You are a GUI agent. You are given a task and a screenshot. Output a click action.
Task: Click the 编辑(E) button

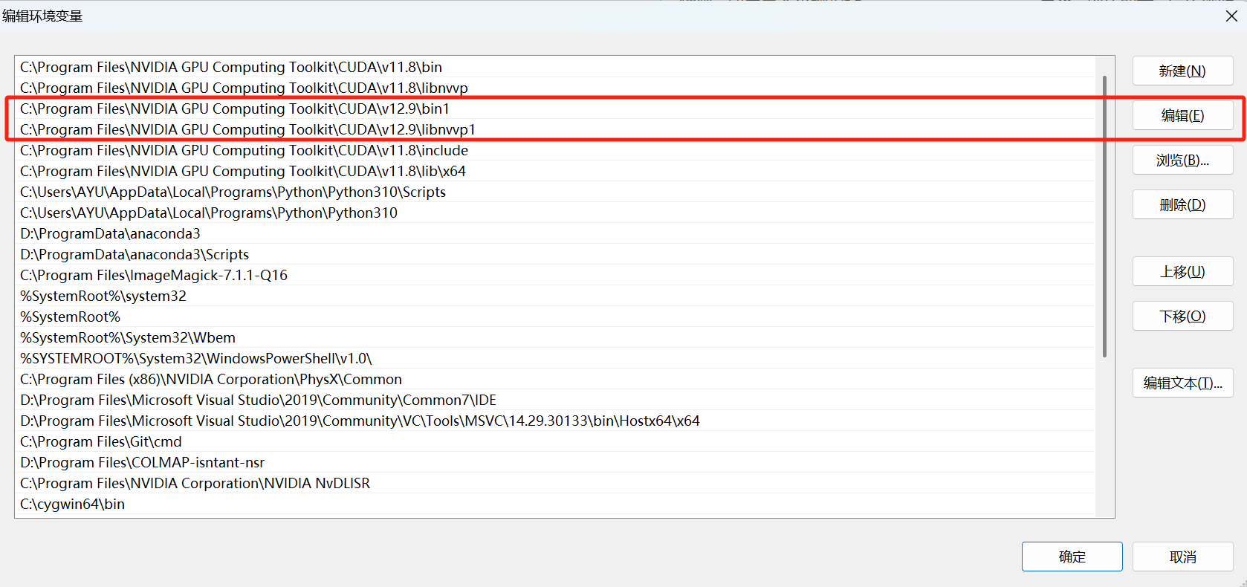click(x=1182, y=115)
